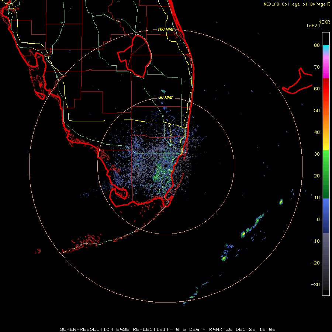The width and height of the screenshot is (332, 332).
Task: Click the 40 dBZ scale value
Action: [317, 132]
